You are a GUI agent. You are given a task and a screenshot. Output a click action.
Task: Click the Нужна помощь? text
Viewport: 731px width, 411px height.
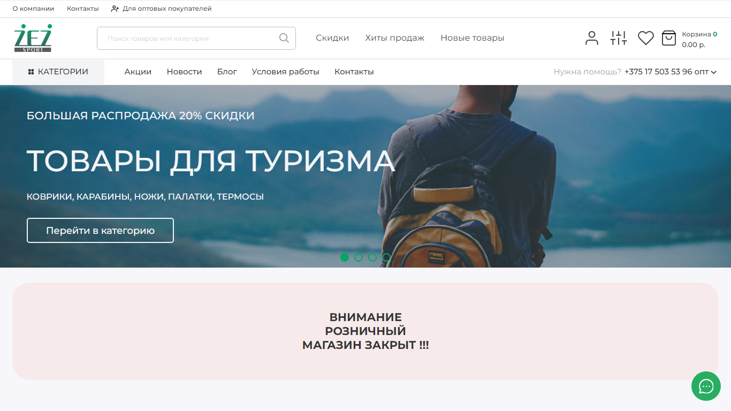pyautogui.click(x=588, y=72)
